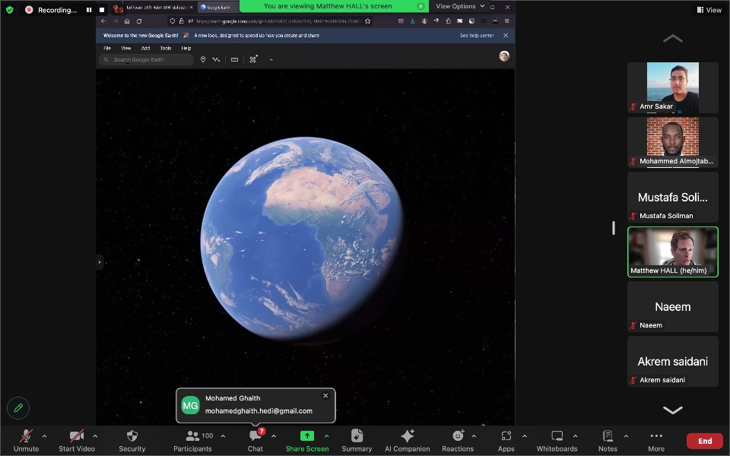Open File menu in Google Earth
This screenshot has width=730, height=456.
click(x=107, y=49)
